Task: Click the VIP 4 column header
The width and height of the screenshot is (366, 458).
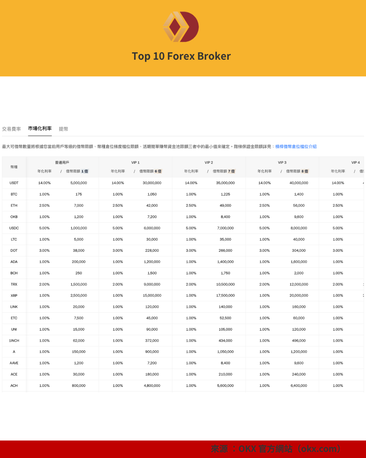Action: point(355,163)
